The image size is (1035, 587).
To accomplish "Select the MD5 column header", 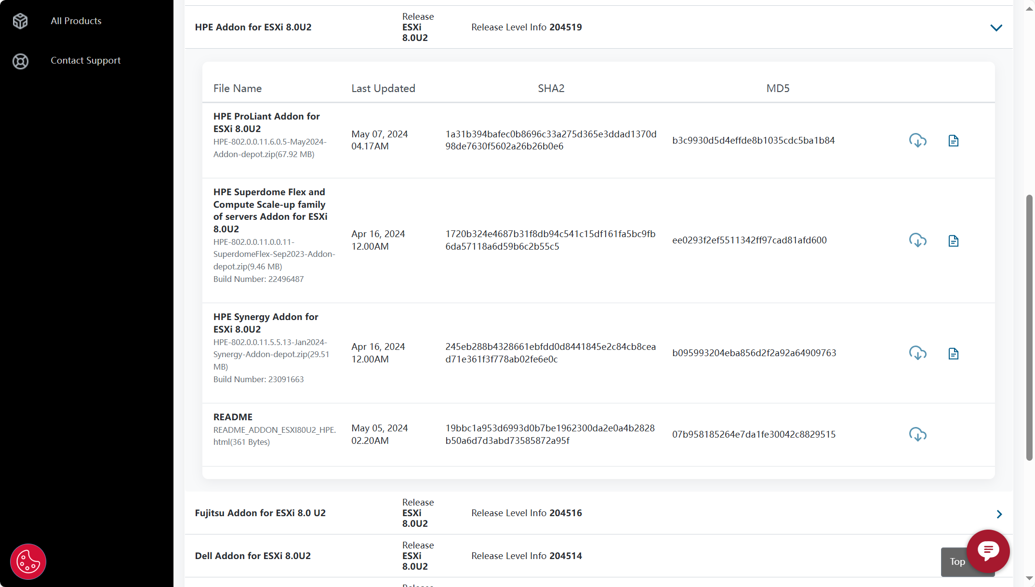I will pyautogui.click(x=778, y=88).
